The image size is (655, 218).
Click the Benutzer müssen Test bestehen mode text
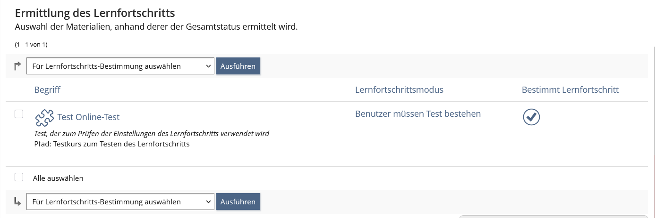[x=418, y=113]
